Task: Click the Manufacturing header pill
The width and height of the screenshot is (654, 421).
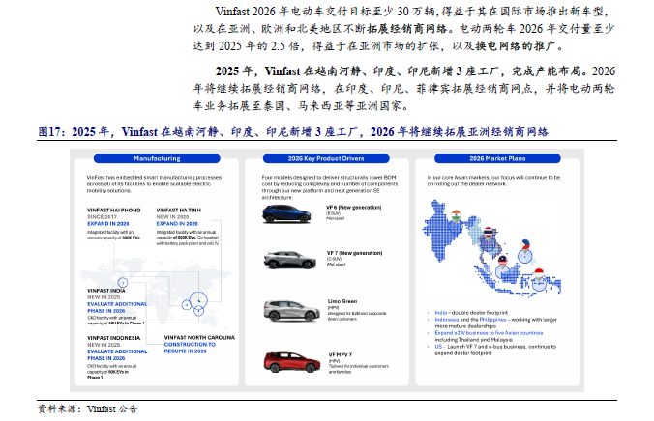Action: [157, 158]
